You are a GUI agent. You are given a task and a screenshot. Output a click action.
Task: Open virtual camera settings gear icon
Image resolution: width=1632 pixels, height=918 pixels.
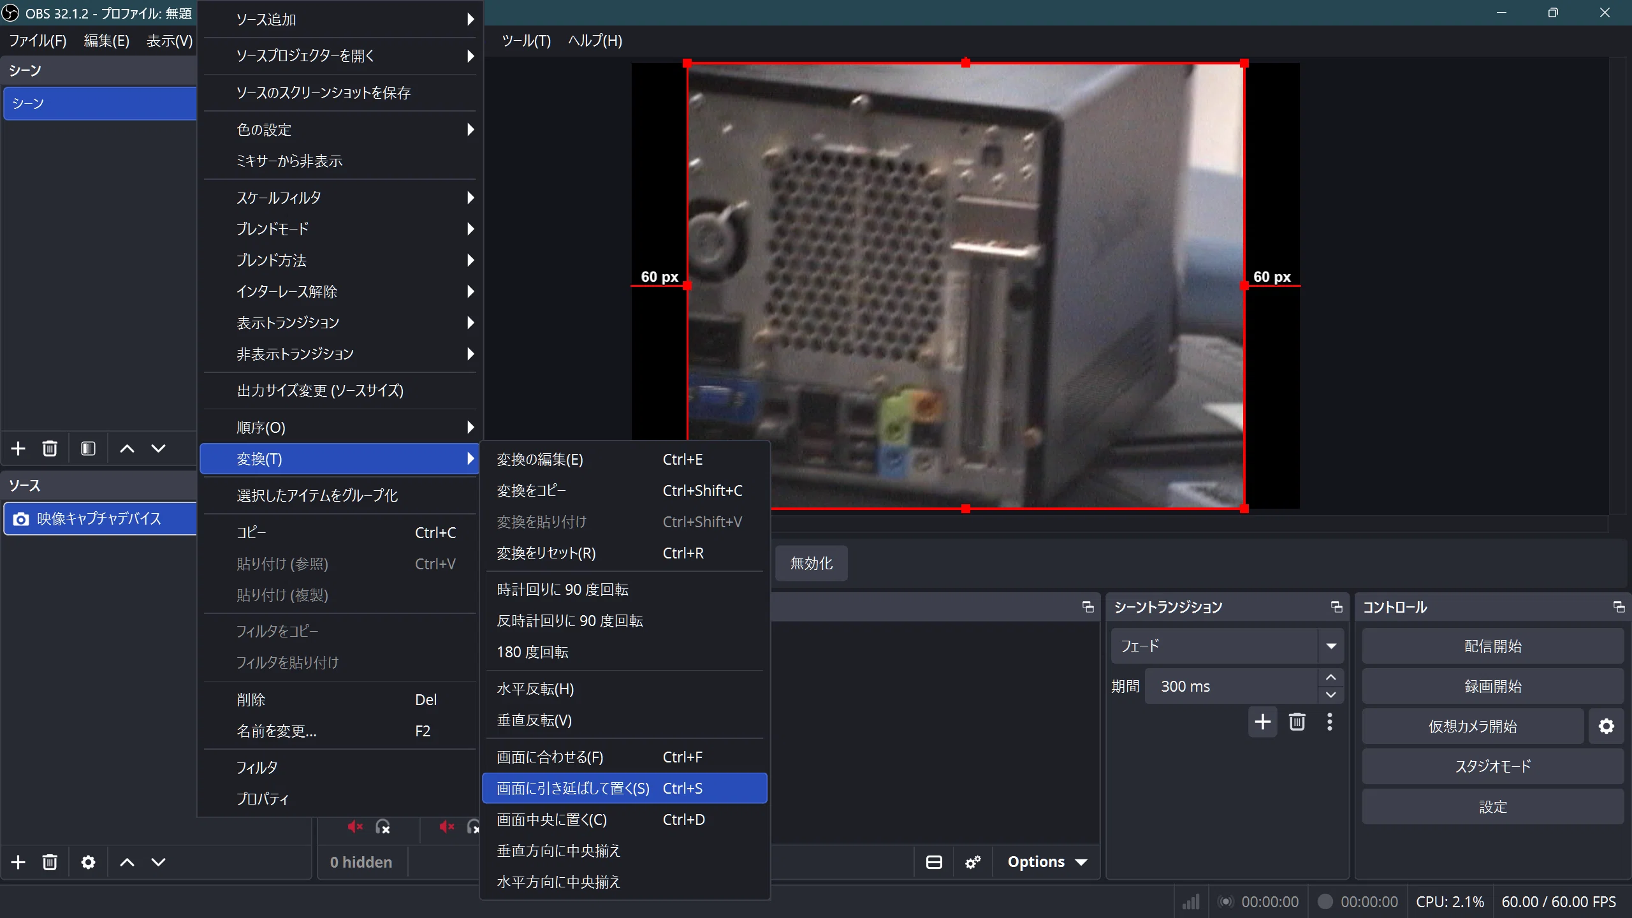point(1606,726)
